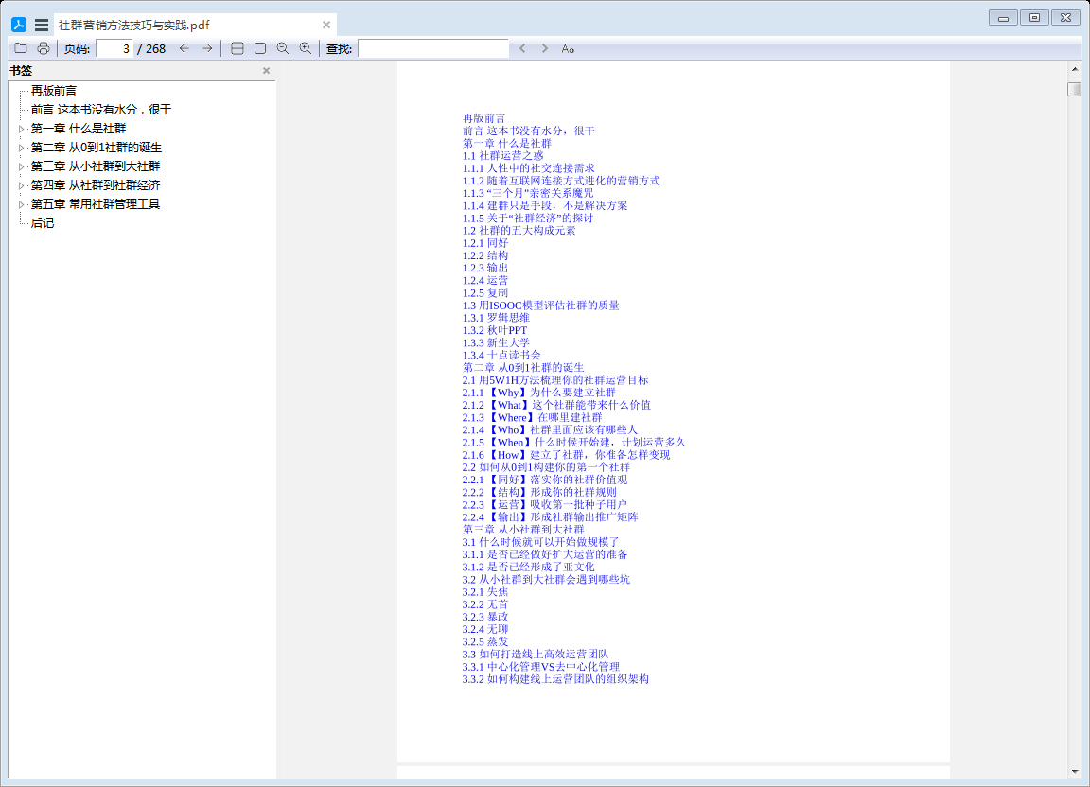
Task: Click the page number input field
Action: pyautogui.click(x=114, y=48)
